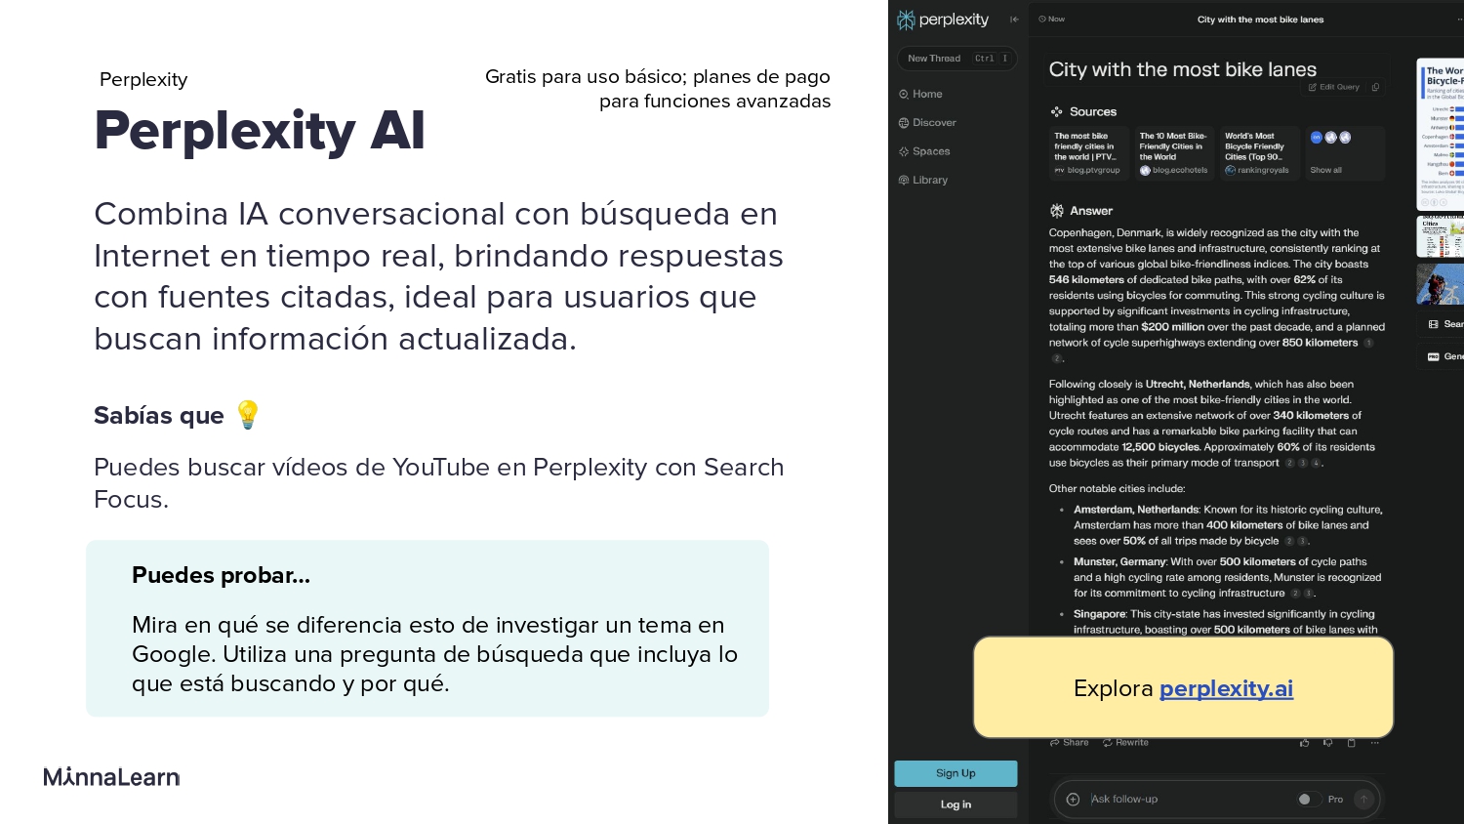Open the blog.ecohotels source card
This screenshot has height=824, width=1464.
click(1174, 153)
